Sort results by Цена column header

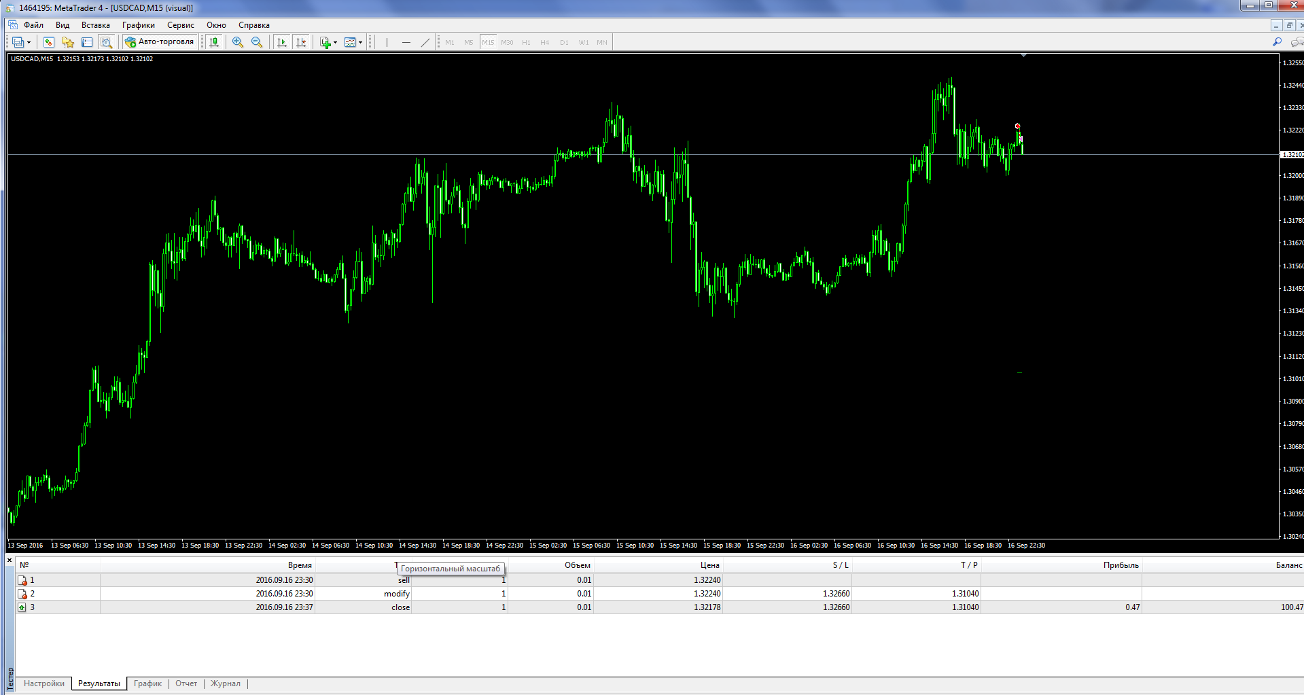(658, 565)
